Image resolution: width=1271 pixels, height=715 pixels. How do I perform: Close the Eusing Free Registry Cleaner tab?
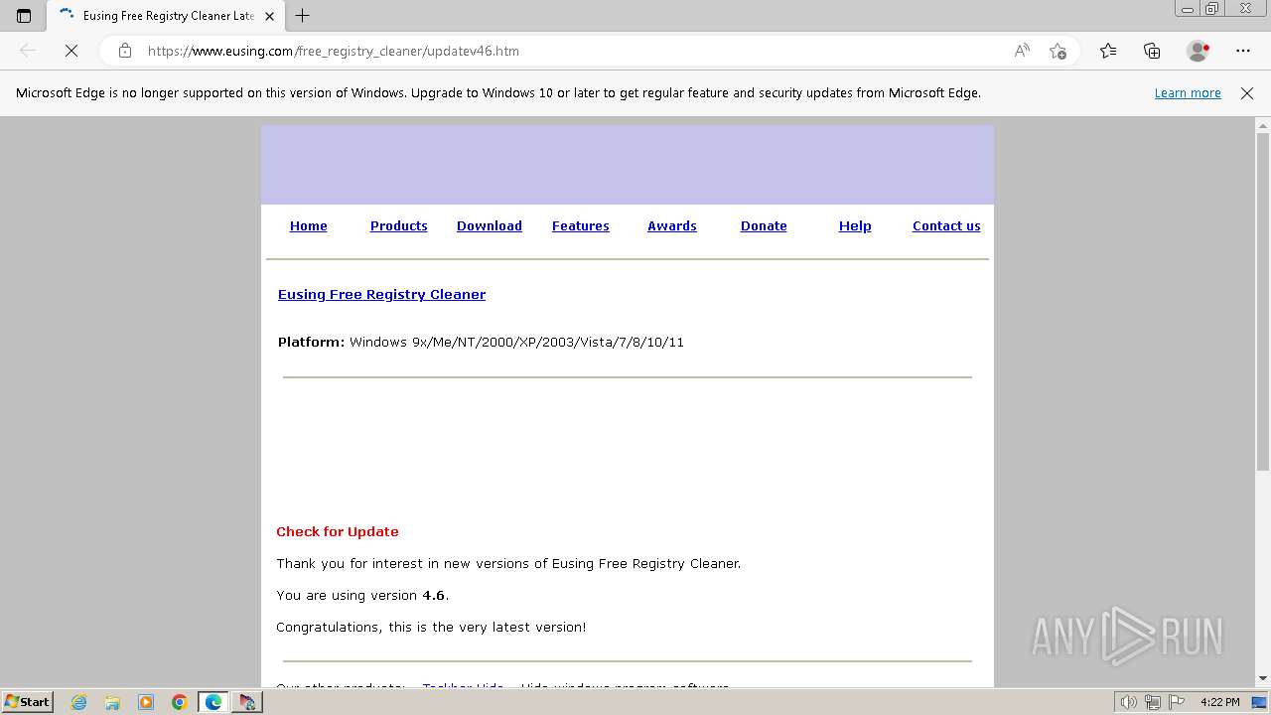(269, 16)
